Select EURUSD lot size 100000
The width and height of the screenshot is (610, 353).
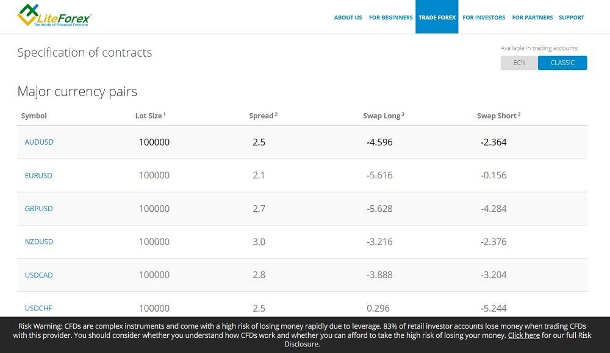(x=154, y=175)
